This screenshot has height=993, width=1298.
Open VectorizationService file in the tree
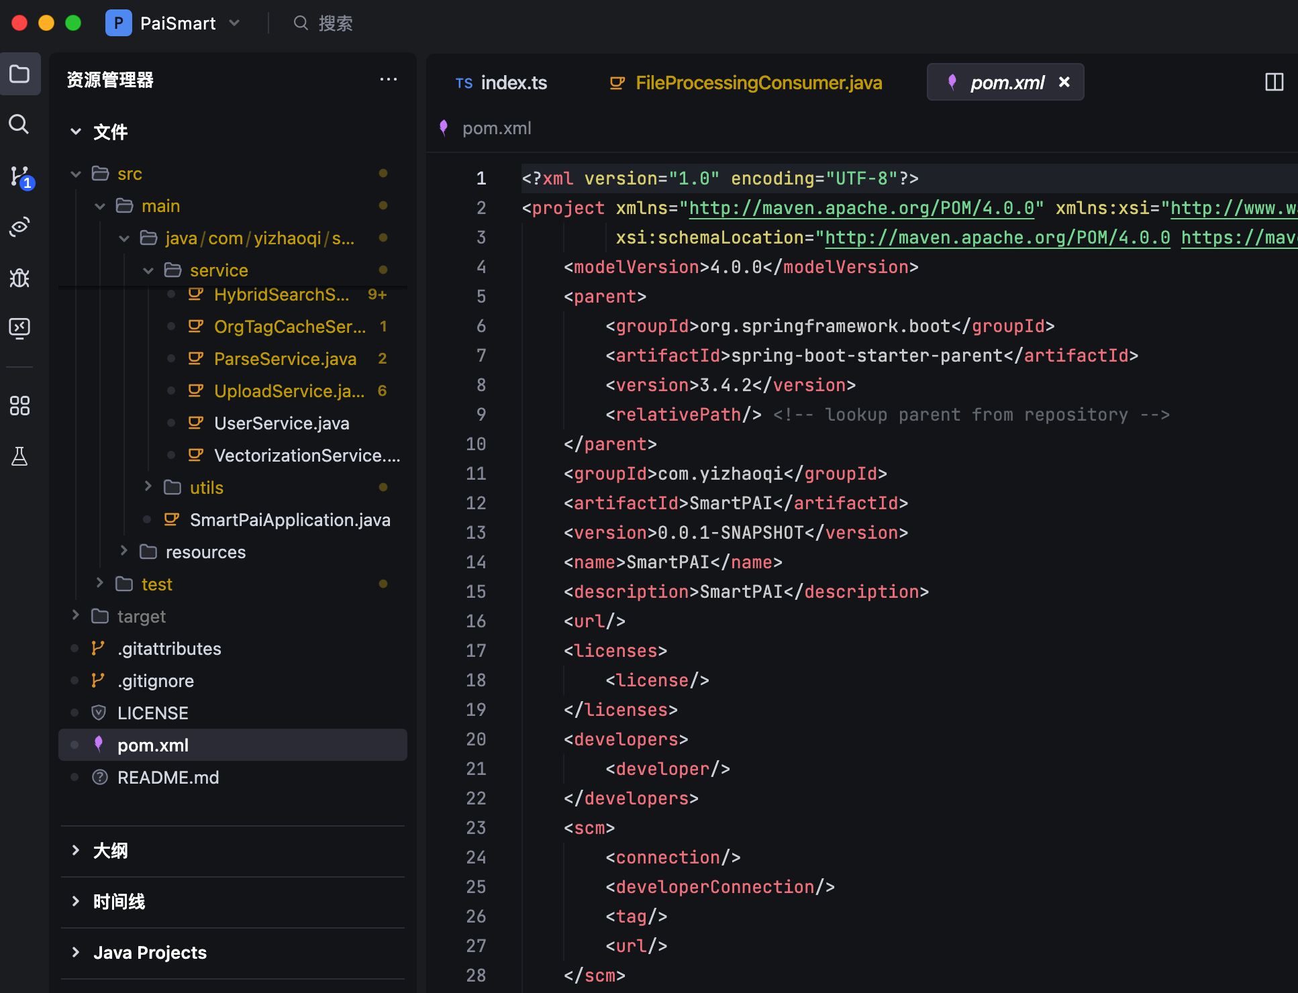pyautogui.click(x=307, y=455)
